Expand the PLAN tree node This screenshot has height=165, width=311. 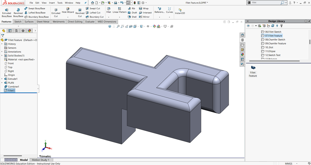[x=2, y=83]
